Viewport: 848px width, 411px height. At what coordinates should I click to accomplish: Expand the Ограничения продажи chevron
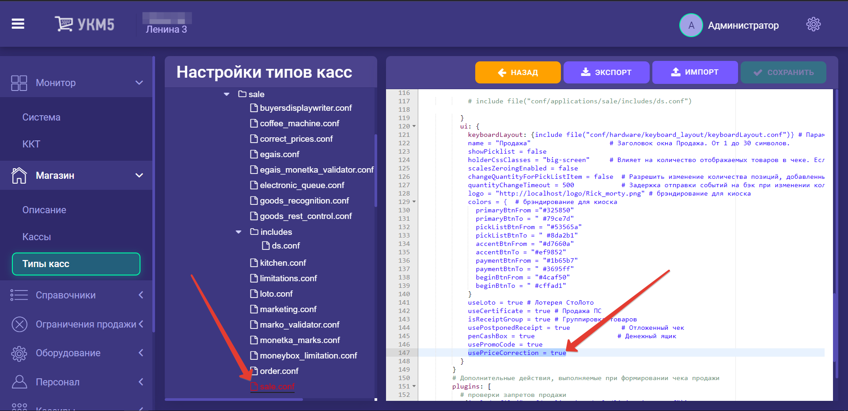pos(141,324)
